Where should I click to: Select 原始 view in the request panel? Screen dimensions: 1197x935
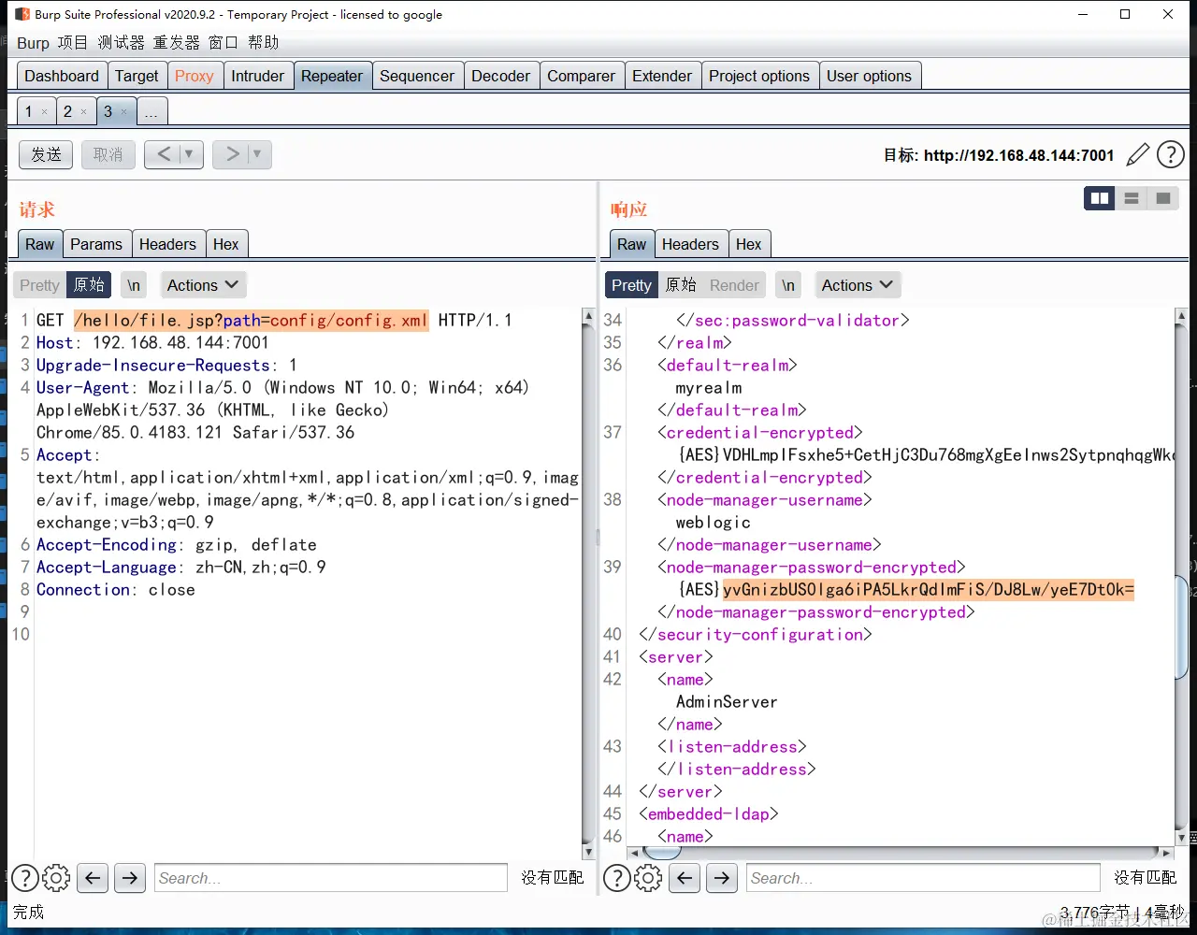click(89, 285)
